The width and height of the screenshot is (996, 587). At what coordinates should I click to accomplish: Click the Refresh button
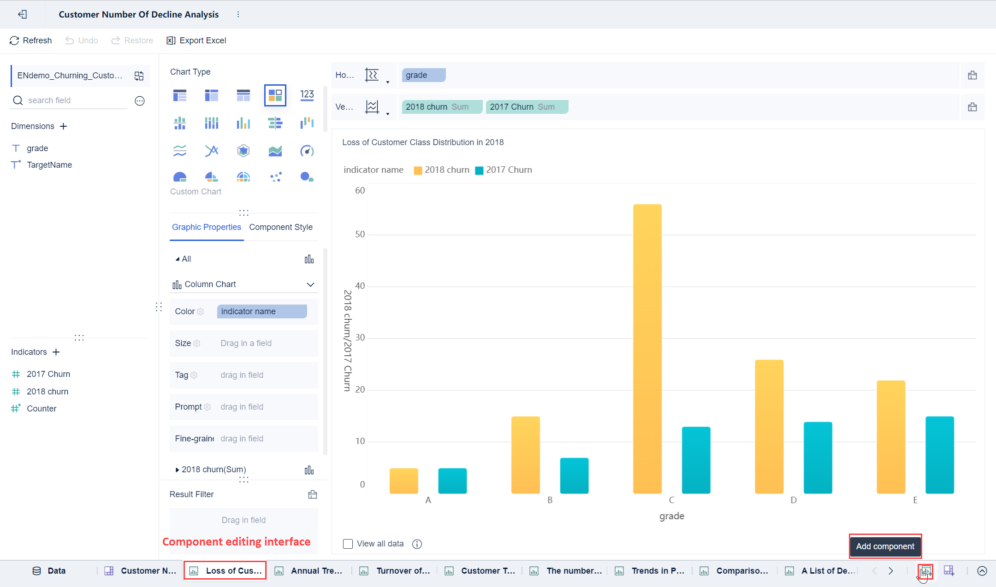tap(30, 41)
